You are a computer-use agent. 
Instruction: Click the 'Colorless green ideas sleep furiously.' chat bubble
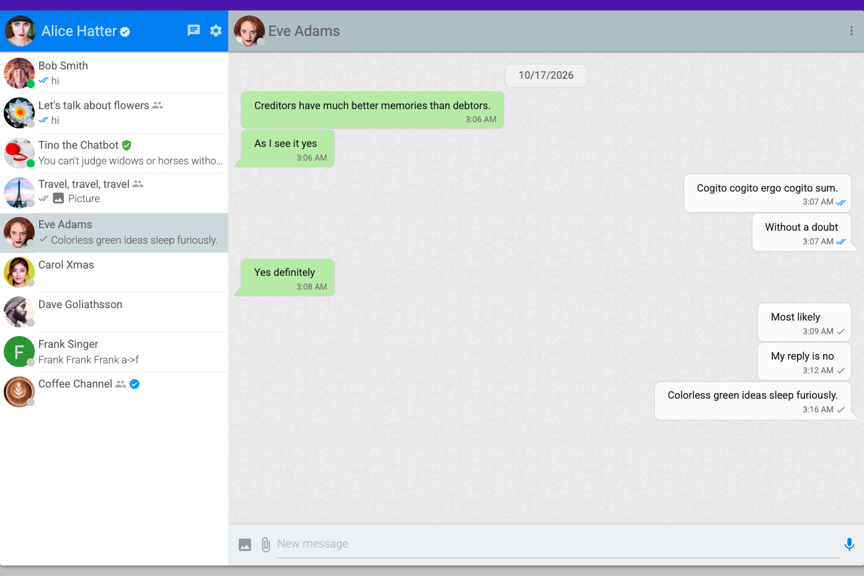click(753, 401)
